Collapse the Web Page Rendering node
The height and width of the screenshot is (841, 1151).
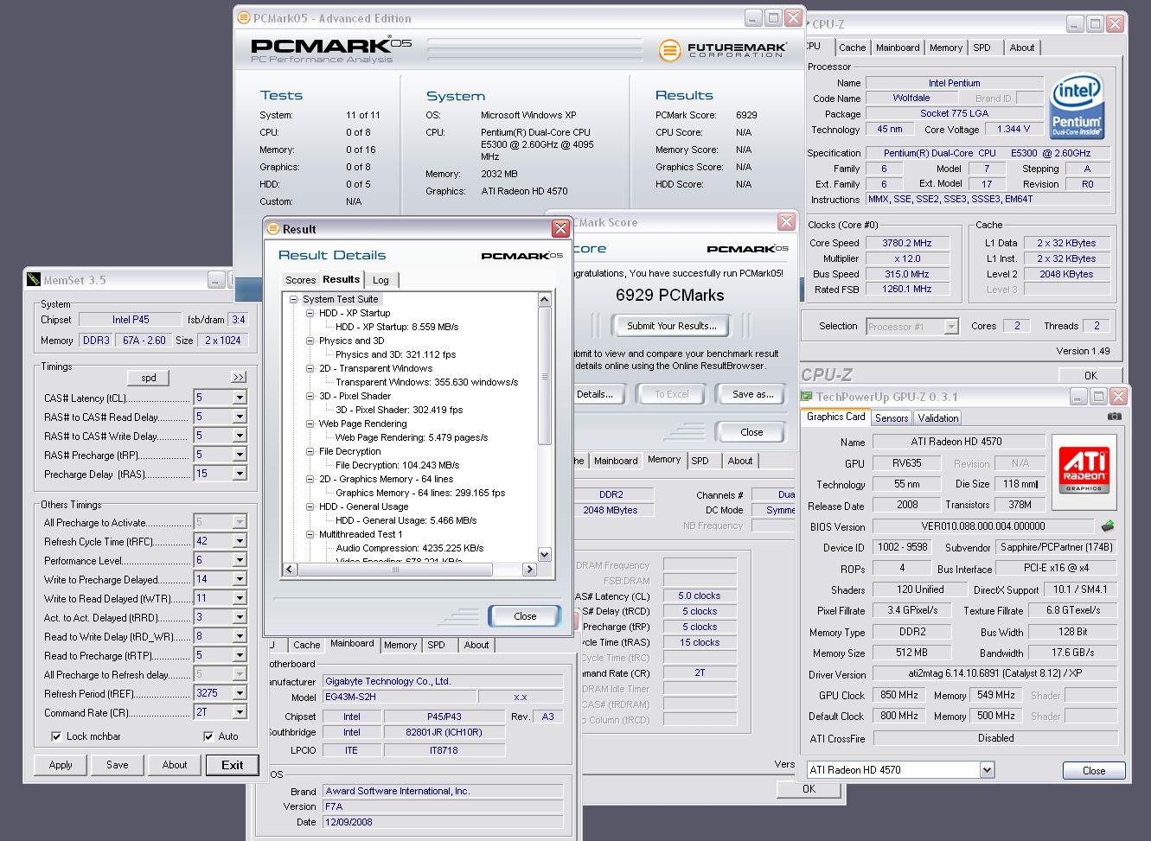pos(310,424)
